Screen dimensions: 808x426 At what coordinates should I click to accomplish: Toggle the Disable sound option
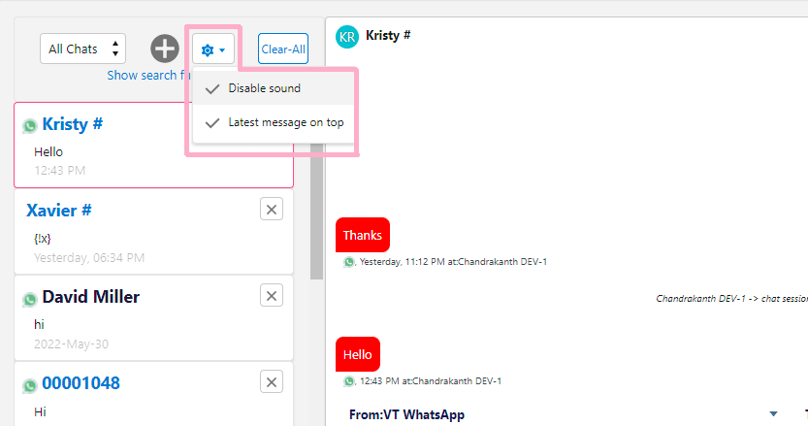[264, 88]
